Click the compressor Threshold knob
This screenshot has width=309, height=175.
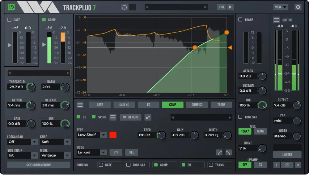click(x=31, y=87)
